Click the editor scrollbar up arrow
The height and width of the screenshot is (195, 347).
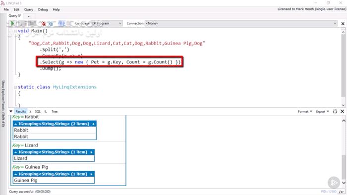[343, 32]
